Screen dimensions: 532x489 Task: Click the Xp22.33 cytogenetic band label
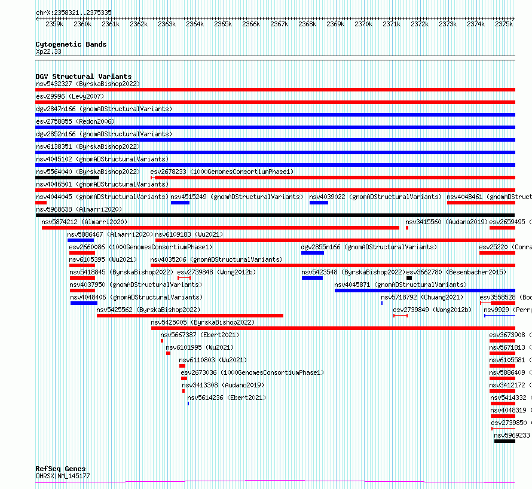point(48,51)
